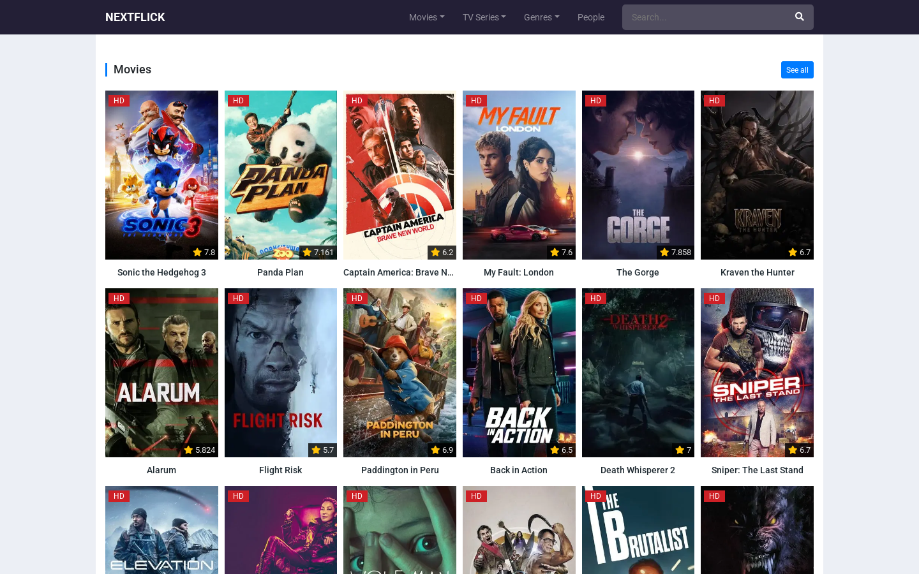Click the star rating 5.824 on Alarum
The height and width of the screenshot is (574, 919).
point(199,450)
